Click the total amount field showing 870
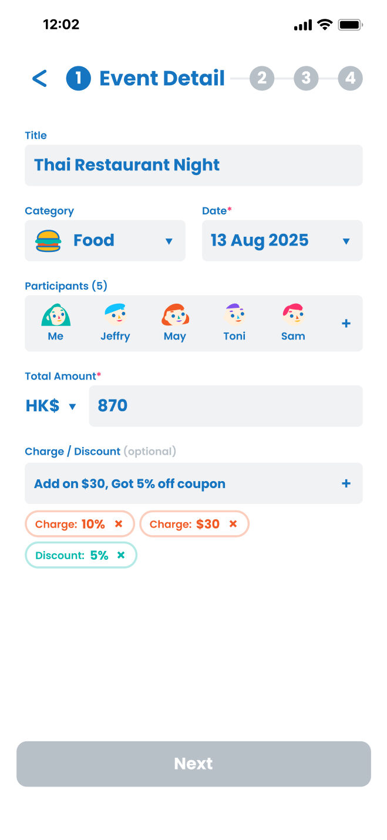Image resolution: width=387 pixels, height=840 pixels. (x=226, y=406)
